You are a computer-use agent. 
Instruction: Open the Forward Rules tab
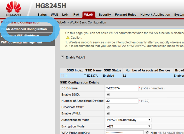coord(125,15)
